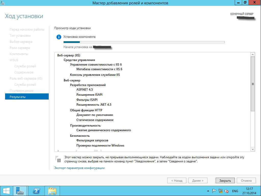Select Общие функции HTTP entry

86,110
